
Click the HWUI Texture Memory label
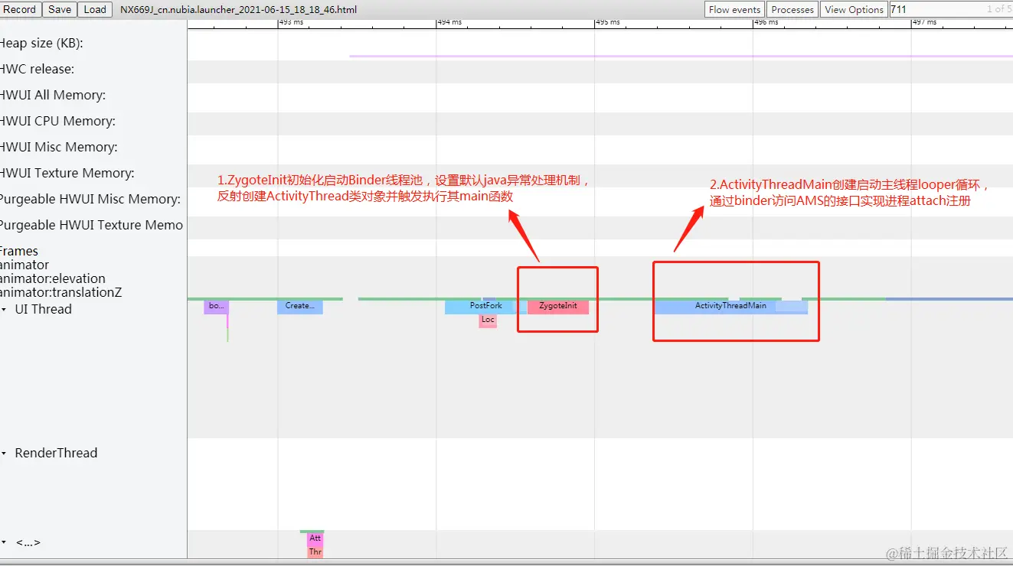click(x=67, y=174)
